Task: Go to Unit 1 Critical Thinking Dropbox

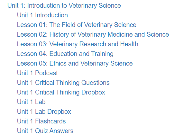Action: click(x=61, y=92)
